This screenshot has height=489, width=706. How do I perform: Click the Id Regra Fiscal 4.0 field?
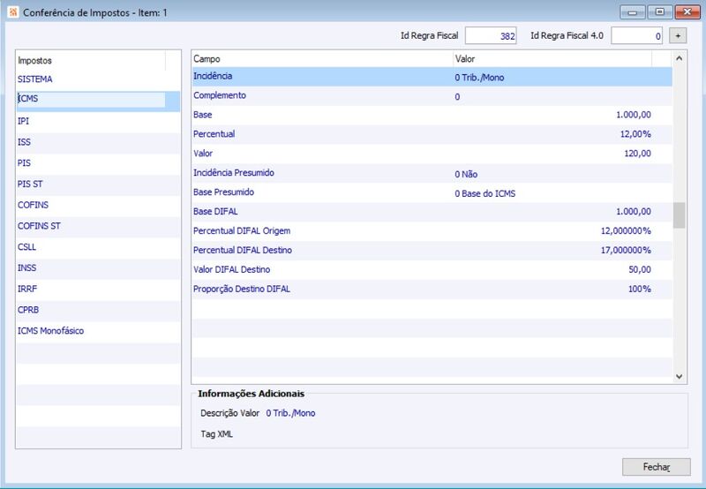click(x=636, y=35)
